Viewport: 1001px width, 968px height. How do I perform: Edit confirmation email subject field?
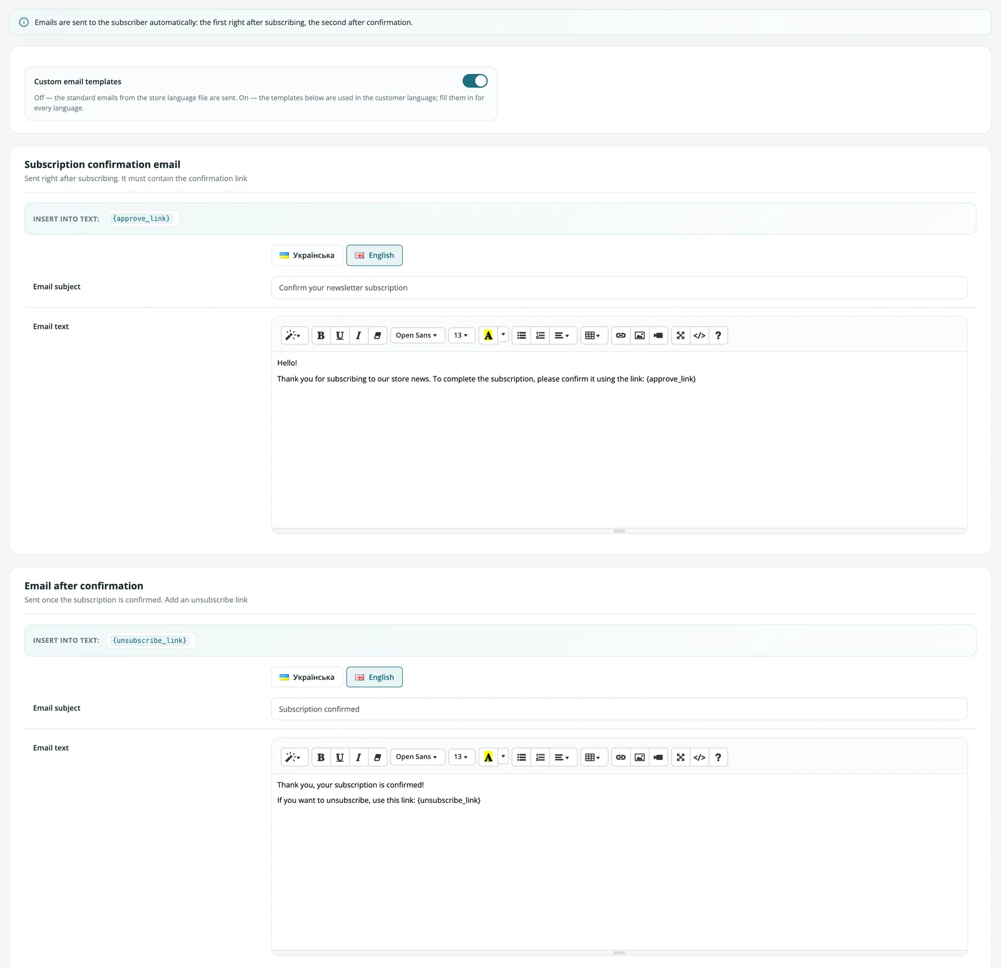pyautogui.click(x=619, y=288)
